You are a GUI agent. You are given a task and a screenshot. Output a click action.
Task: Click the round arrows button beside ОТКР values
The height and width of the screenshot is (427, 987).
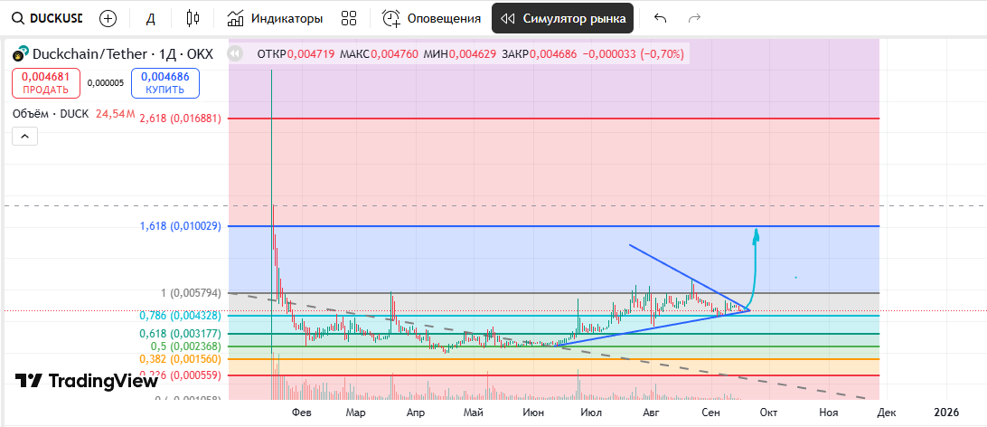pos(235,54)
